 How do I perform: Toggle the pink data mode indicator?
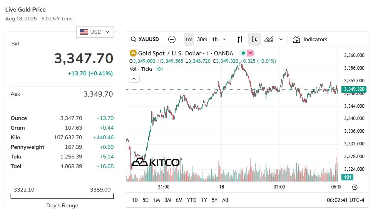click(250, 53)
